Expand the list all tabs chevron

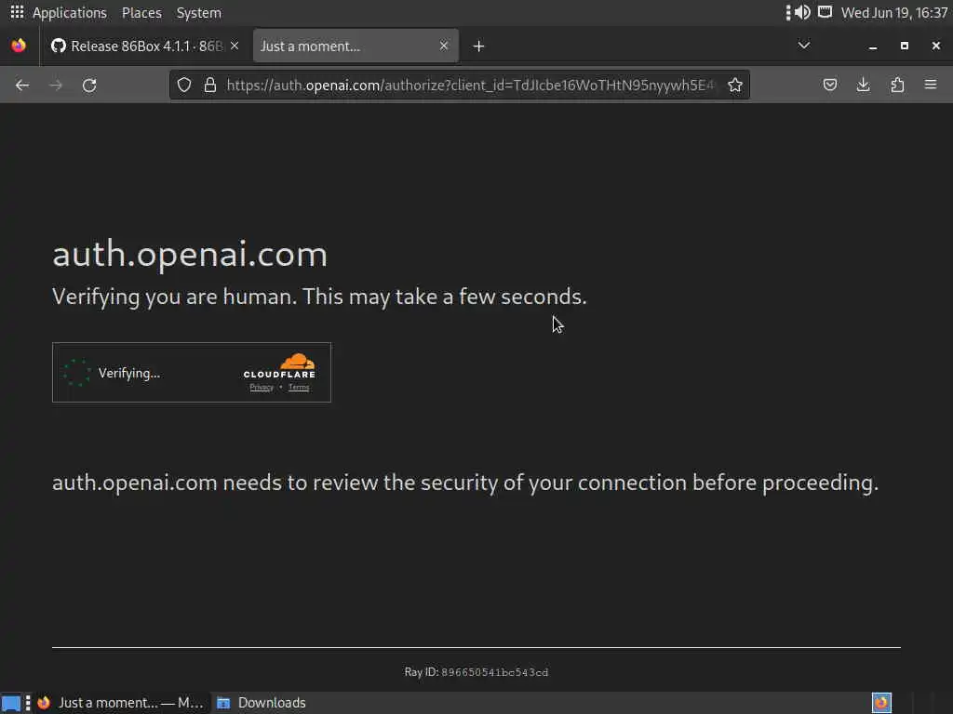pos(803,46)
